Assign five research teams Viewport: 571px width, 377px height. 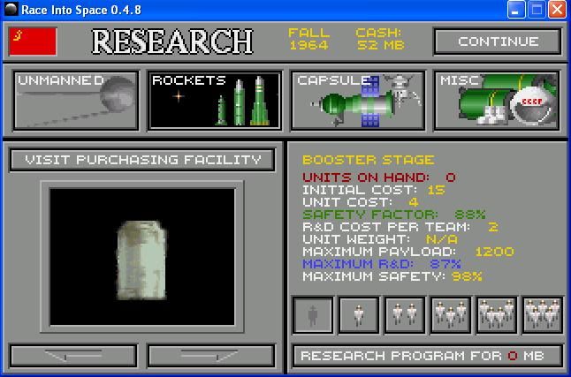[543, 315]
